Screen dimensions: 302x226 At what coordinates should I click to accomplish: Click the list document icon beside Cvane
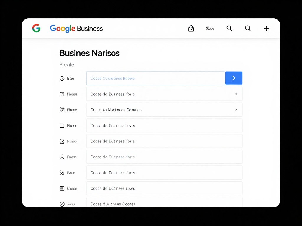[x=62, y=189]
